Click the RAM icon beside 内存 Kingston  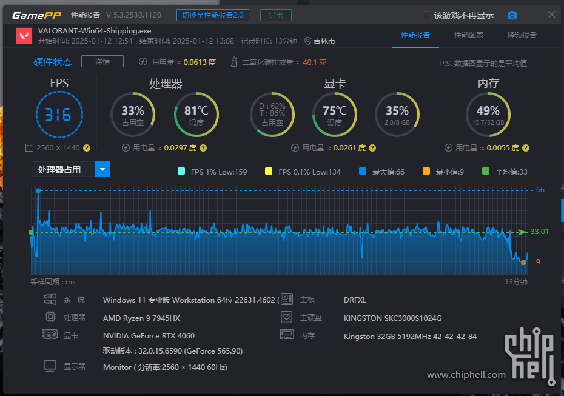point(287,335)
